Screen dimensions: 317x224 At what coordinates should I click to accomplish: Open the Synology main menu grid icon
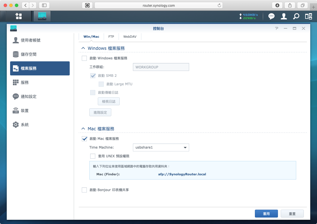(x=19, y=16)
